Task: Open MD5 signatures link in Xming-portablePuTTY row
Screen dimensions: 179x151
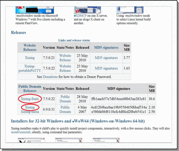Action: 106,68
